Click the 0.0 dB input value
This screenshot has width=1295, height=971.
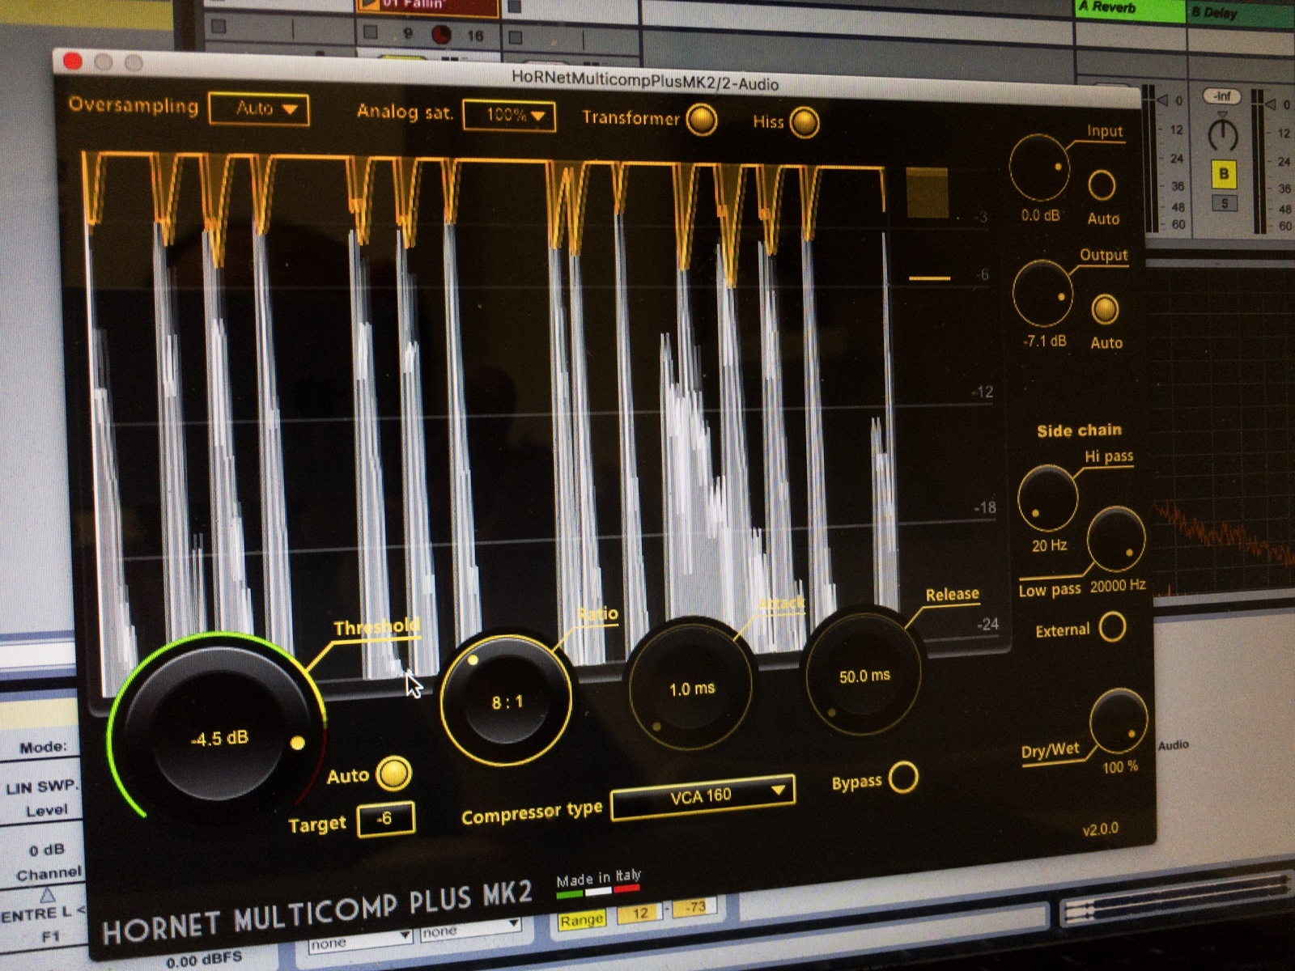[1040, 215]
